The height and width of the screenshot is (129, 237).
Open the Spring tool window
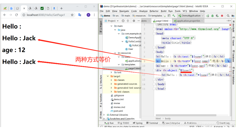click(138, 123)
